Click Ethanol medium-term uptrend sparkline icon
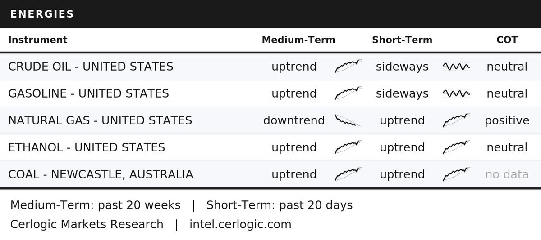Image resolution: width=541 pixels, height=240 pixels. [348, 147]
